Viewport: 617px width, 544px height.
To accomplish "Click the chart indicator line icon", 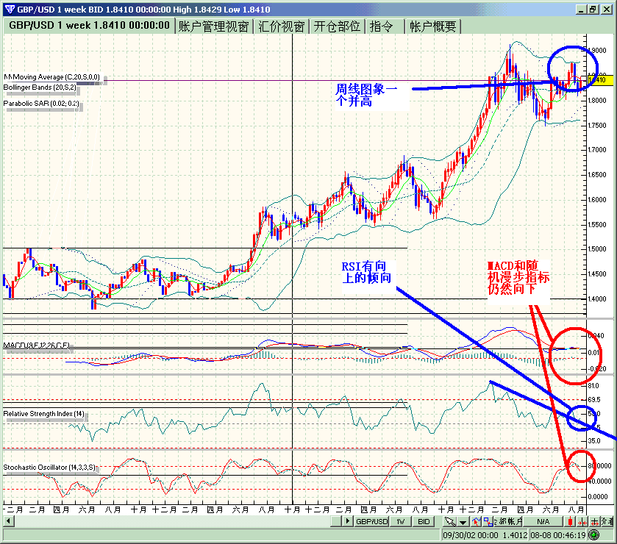I will click(476, 522).
